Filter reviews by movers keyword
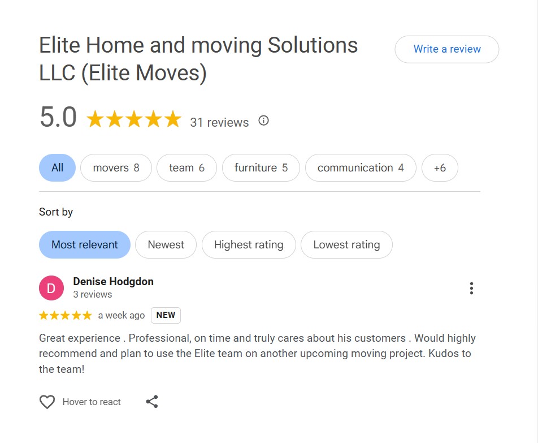Viewport: 538px width, 443px height. (116, 168)
